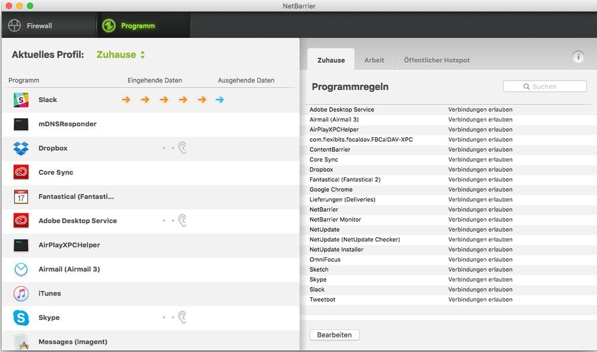Viewport: 597px width, 352px height.
Task: Click the Core Sync name in program list
Action: (x=55, y=172)
